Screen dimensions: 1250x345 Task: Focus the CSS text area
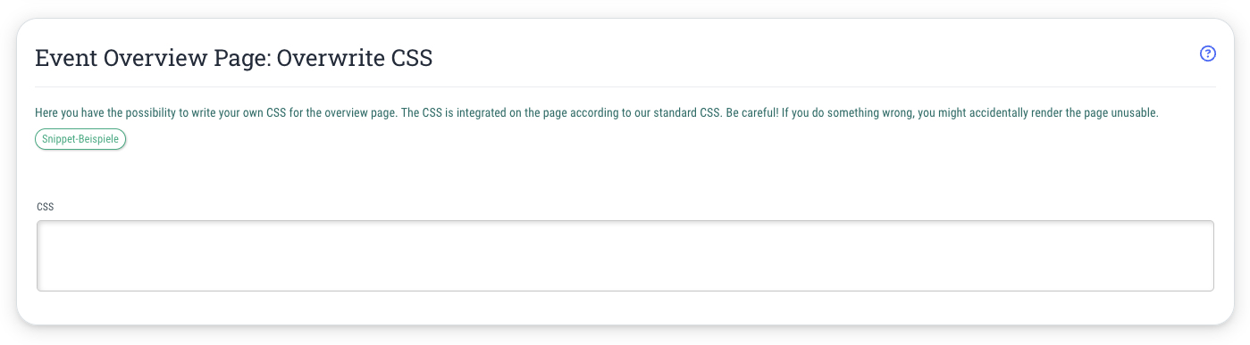pyautogui.click(x=625, y=256)
